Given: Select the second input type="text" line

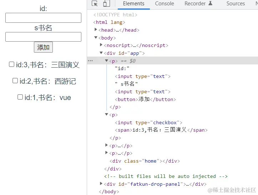Looking at the screenshot, I should click(143, 91).
